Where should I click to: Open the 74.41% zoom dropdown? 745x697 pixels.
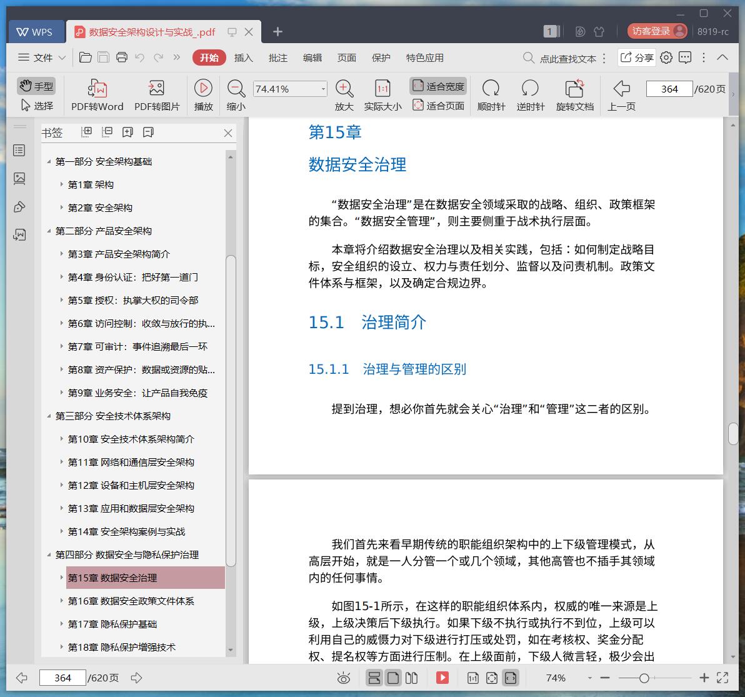point(323,89)
